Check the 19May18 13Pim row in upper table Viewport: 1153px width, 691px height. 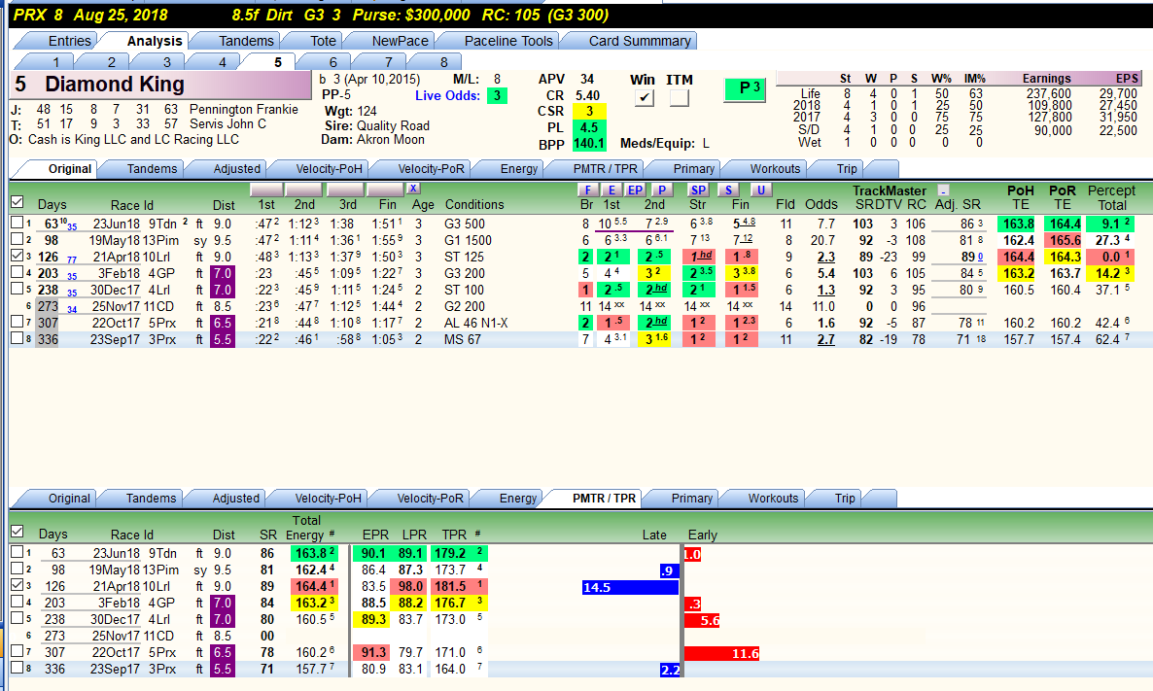coord(17,239)
